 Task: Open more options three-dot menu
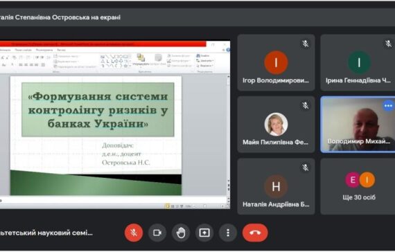click(x=228, y=233)
